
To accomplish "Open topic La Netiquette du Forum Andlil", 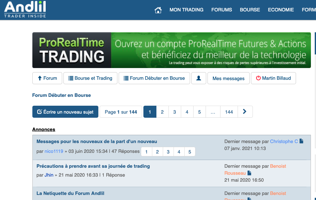I will coord(70,193).
